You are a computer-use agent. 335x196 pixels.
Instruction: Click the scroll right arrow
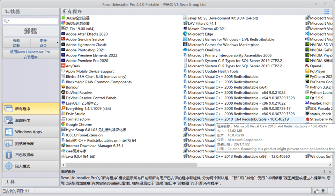[x=330, y=165]
